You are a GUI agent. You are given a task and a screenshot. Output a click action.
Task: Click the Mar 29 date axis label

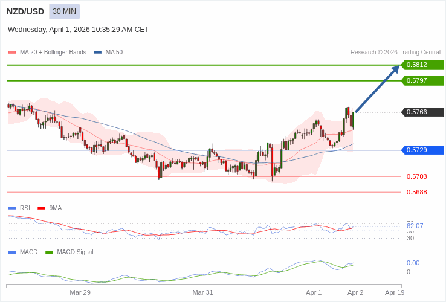click(80, 292)
